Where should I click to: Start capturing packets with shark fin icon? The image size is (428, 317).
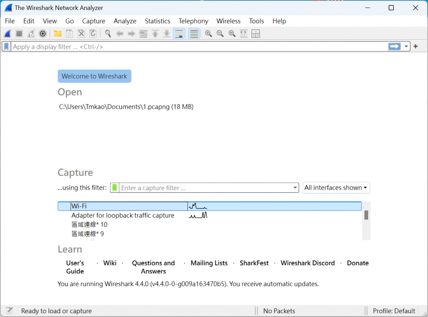8,34
